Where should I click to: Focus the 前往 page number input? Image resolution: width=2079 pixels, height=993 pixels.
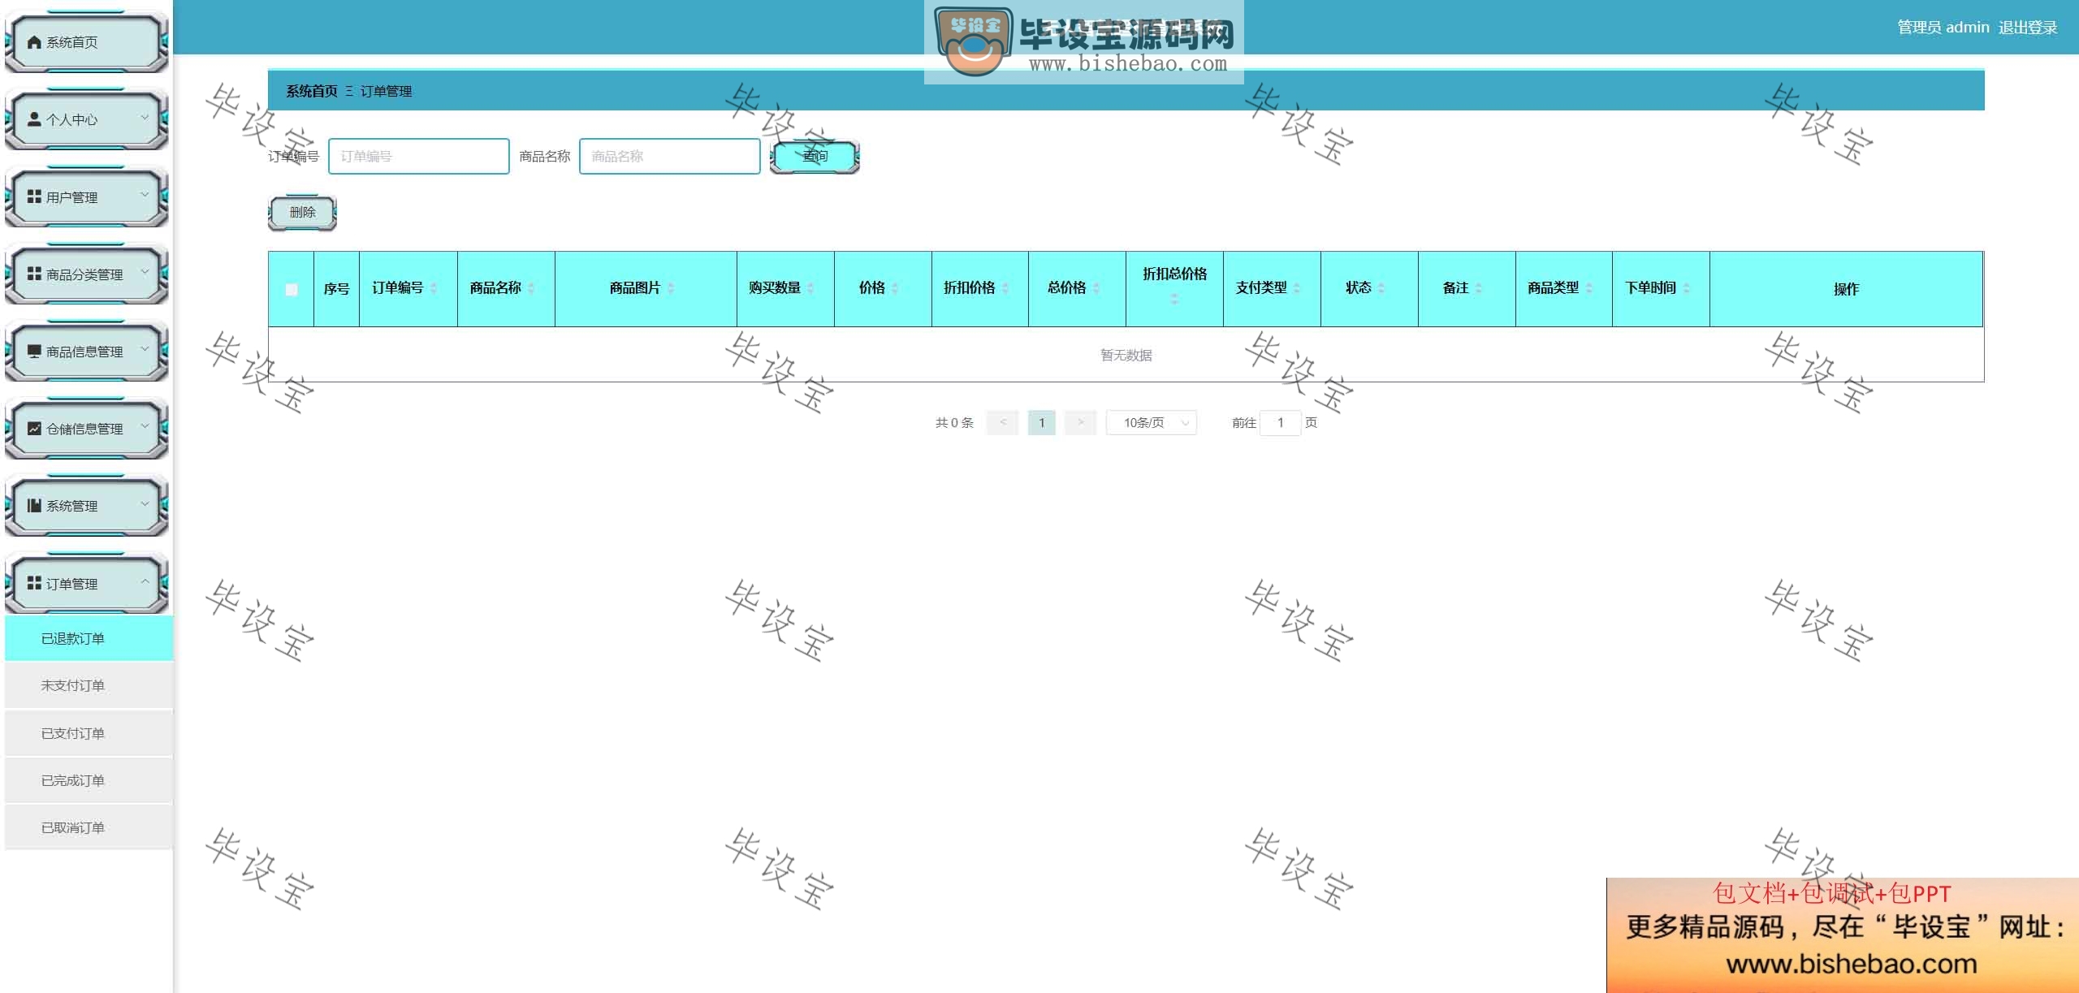pos(1281,422)
